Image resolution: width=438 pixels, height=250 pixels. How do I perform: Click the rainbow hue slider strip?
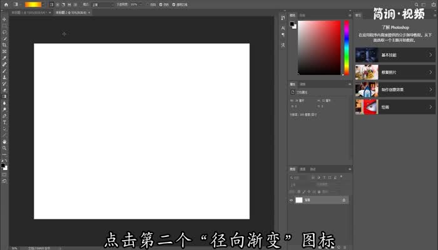pyautogui.click(x=345, y=47)
